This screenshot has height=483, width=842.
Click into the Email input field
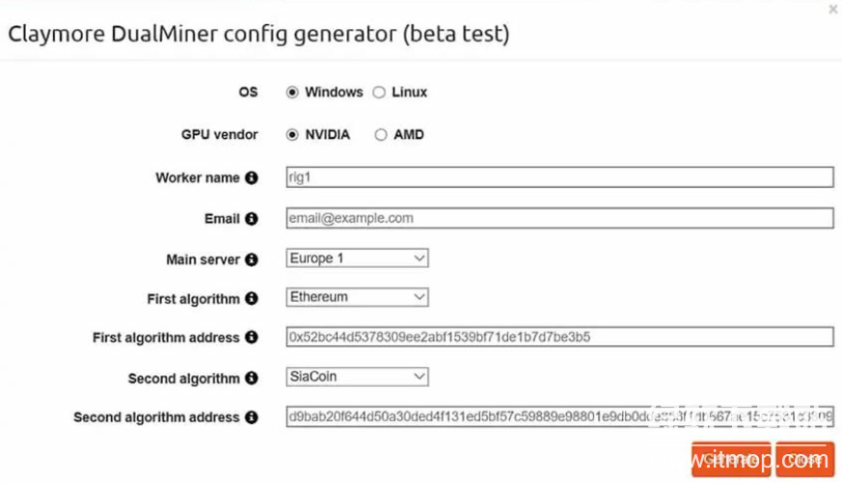pos(559,219)
